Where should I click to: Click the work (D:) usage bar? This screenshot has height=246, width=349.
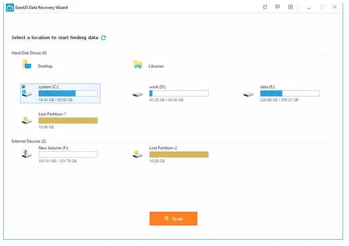click(178, 94)
